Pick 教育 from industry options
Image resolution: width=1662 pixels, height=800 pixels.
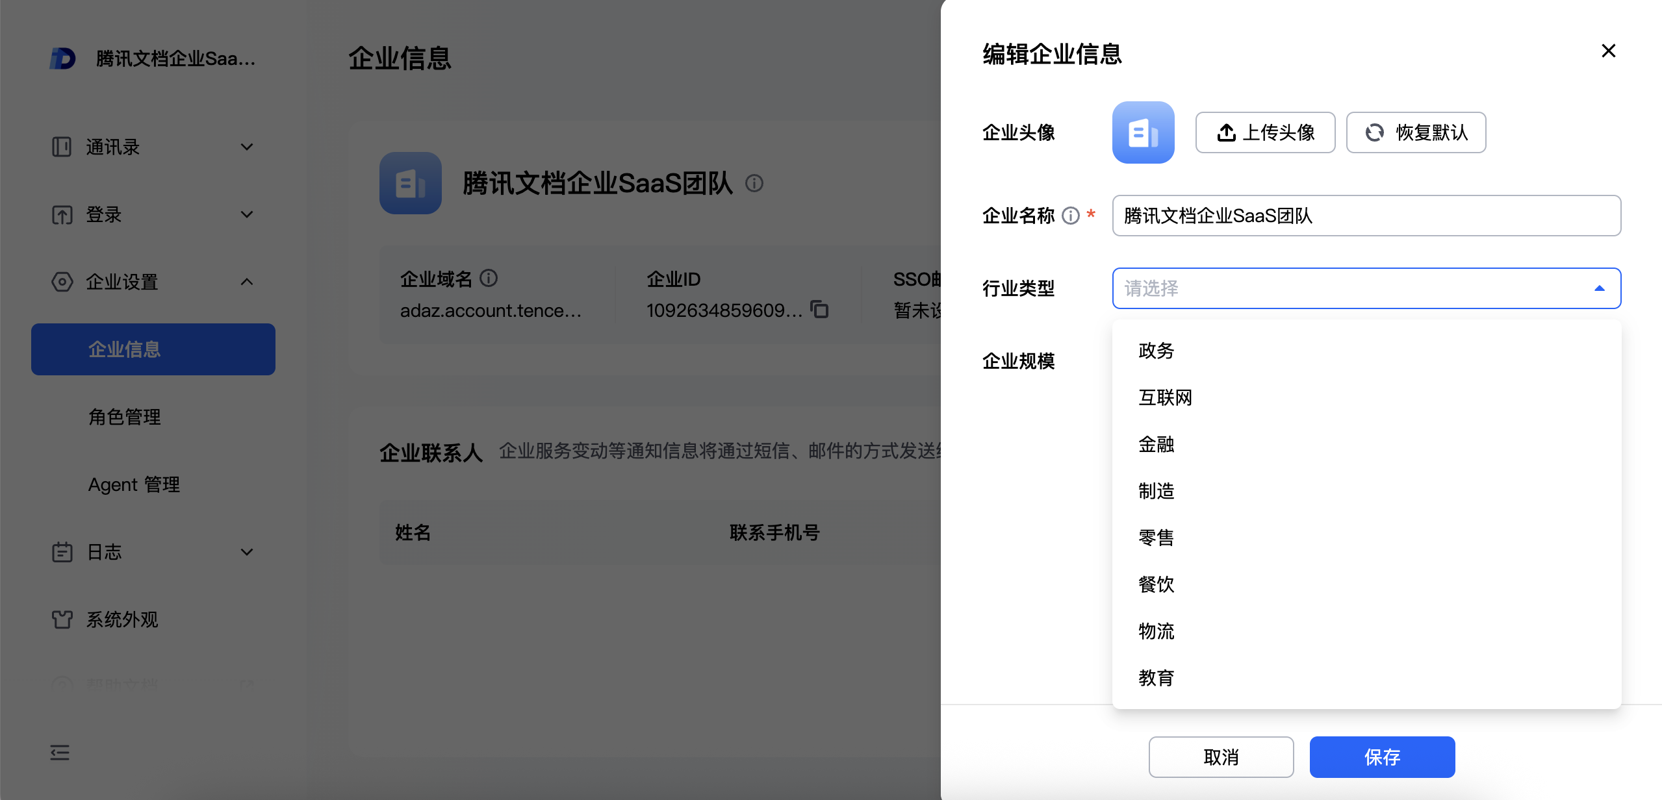(1157, 678)
